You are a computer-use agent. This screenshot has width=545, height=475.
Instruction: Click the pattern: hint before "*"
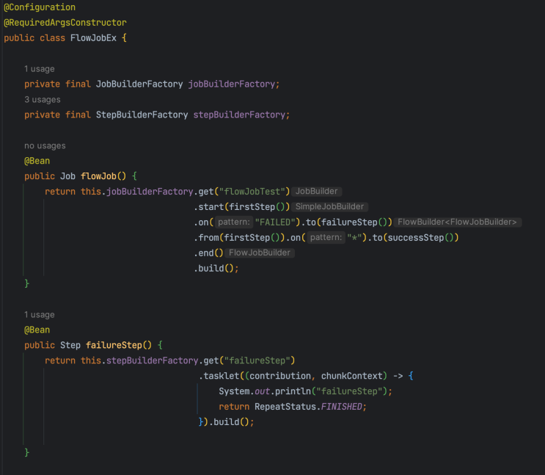coord(326,237)
